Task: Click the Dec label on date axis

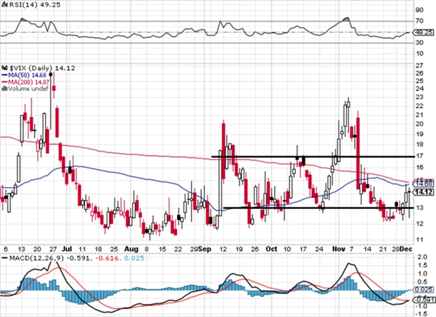Action: pos(405,249)
